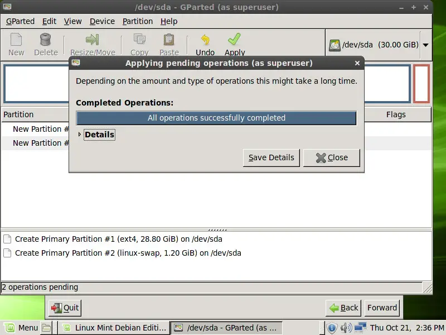This screenshot has height=335, width=446.
Task: Click the clock showing Thu Oct 21
Action: [x=407, y=328]
